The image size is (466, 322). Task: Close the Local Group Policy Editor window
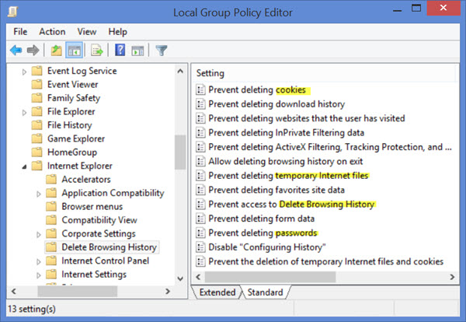pyautogui.click(x=443, y=8)
